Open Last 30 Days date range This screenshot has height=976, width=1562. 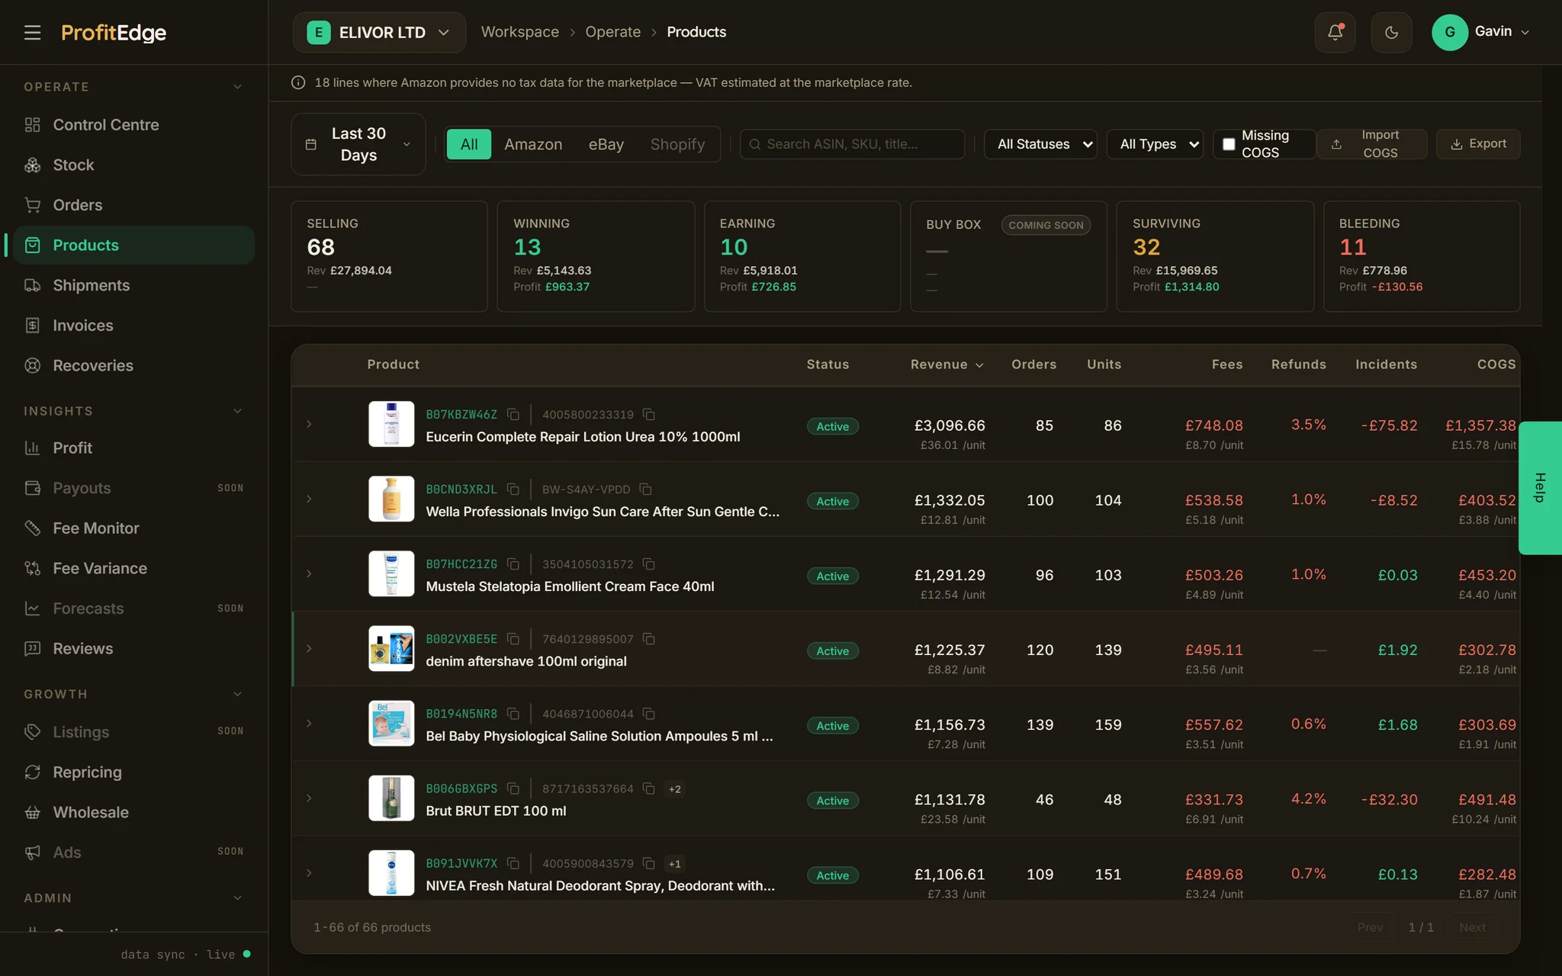358,144
